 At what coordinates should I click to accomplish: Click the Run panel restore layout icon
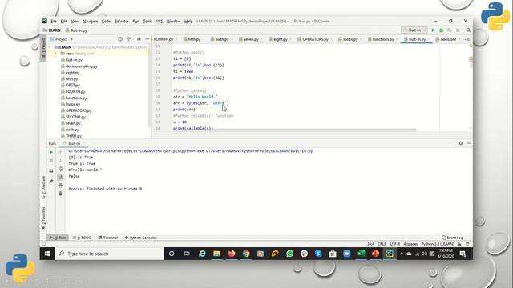[x=51, y=170]
